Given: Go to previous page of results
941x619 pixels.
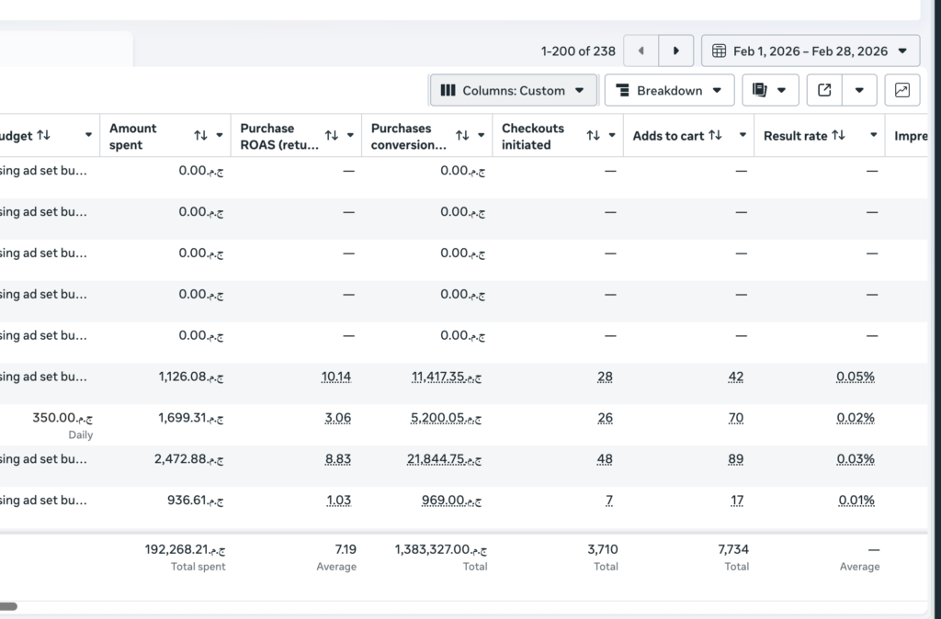Looking at the screenshot, I should click(x=641, y=51).
